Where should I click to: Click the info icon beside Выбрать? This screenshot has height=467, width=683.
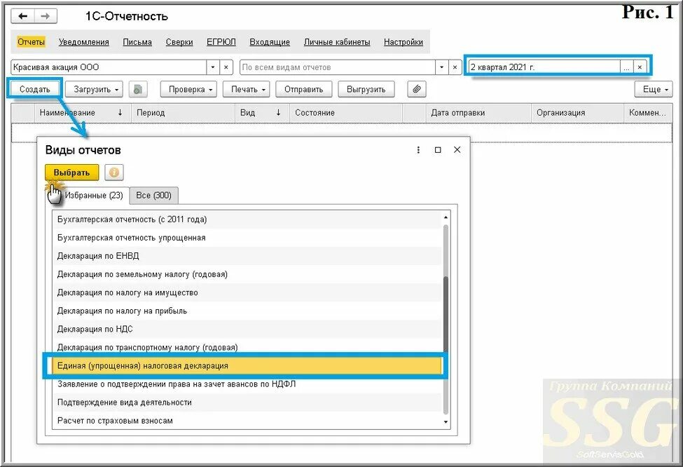(x=114, y=172)
